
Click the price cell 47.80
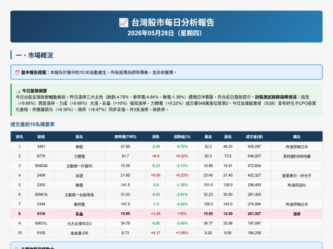pos(126,146)
